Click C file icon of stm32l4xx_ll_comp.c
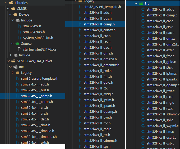The height and width of the screenshot is (149, 180). pyautogui.click(x=143, y=15)
